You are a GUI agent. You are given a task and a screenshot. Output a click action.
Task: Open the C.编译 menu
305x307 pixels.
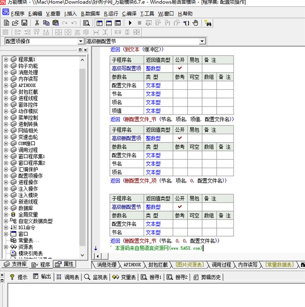[x=129, y=14]
